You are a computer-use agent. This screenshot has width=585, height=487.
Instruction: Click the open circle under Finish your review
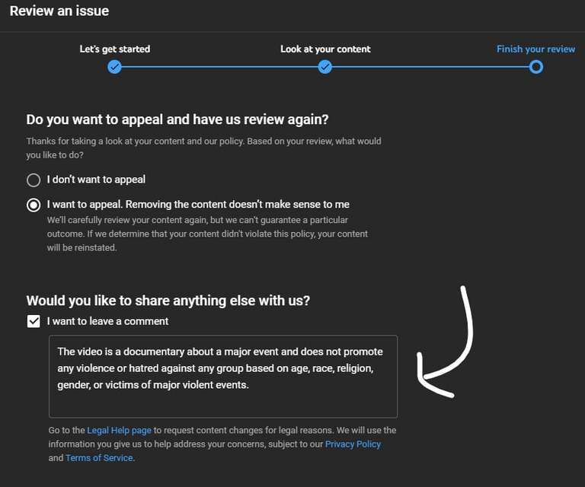(536, 67)
